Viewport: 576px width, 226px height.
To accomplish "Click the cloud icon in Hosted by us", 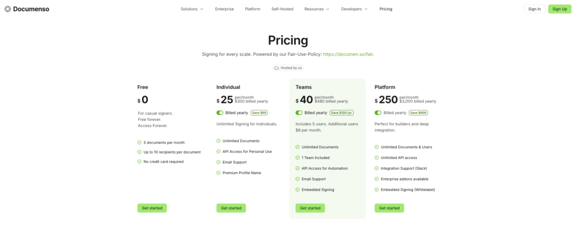I will (x=277, y=68).
